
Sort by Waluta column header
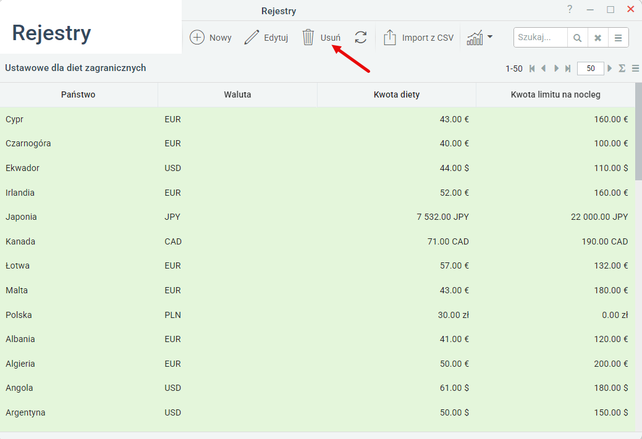237,94
